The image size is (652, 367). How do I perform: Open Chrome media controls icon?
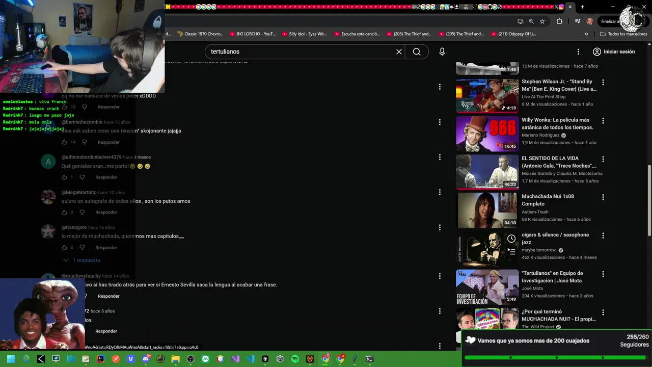pyautogui.click(x=577, y=21)
